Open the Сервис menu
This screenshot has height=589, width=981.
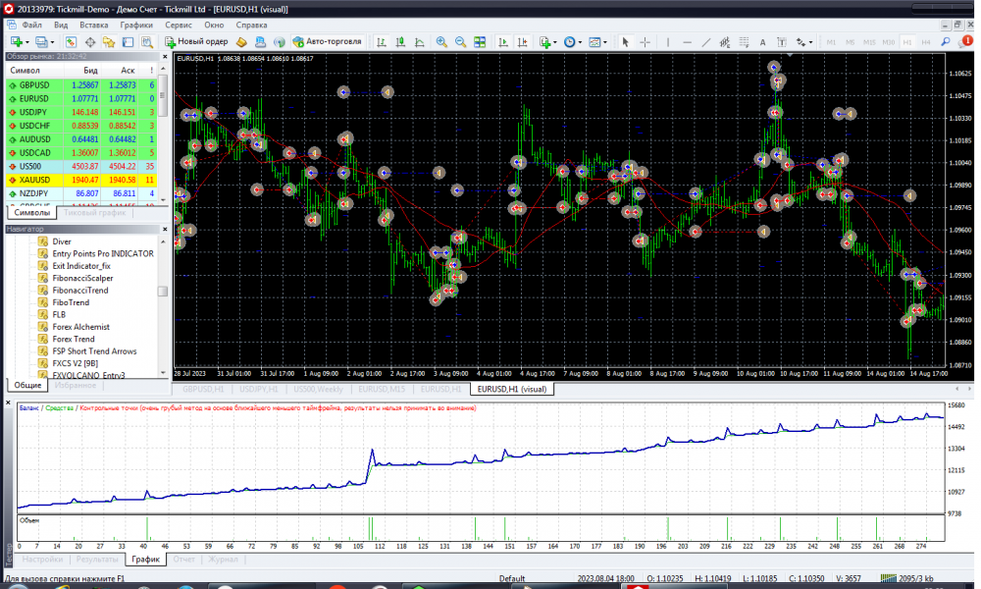click(x=179, y=26)
